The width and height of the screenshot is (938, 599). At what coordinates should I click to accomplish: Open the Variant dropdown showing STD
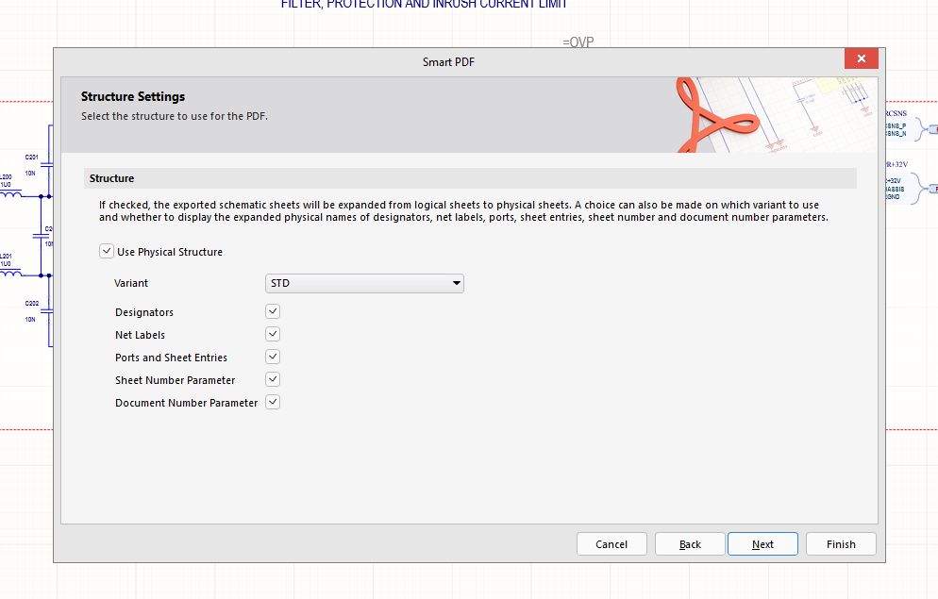click(364, 283)
